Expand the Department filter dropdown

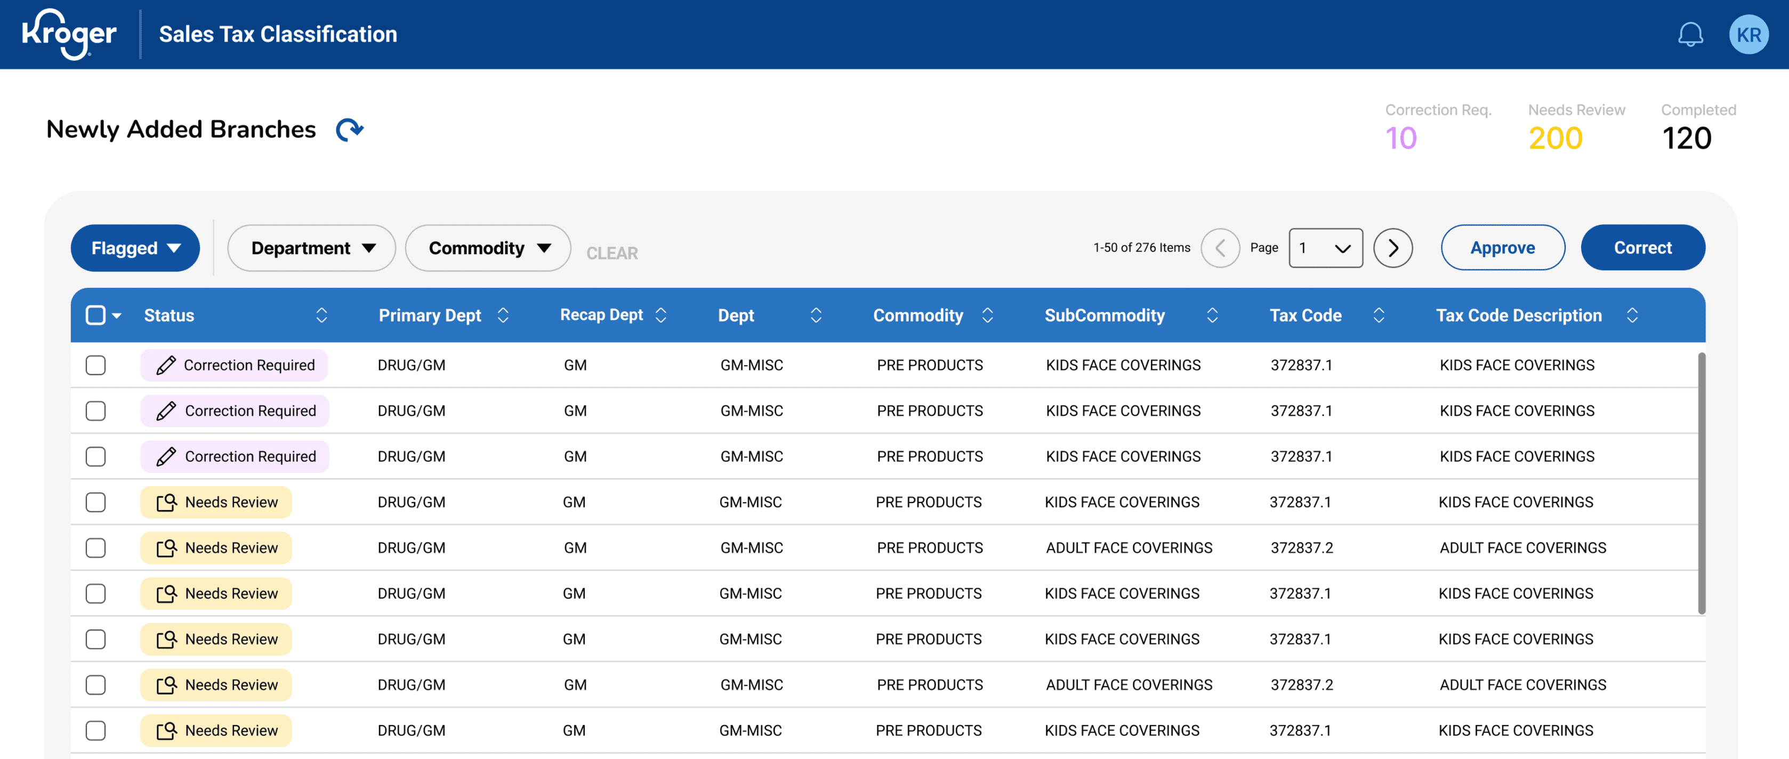point(312,248)
